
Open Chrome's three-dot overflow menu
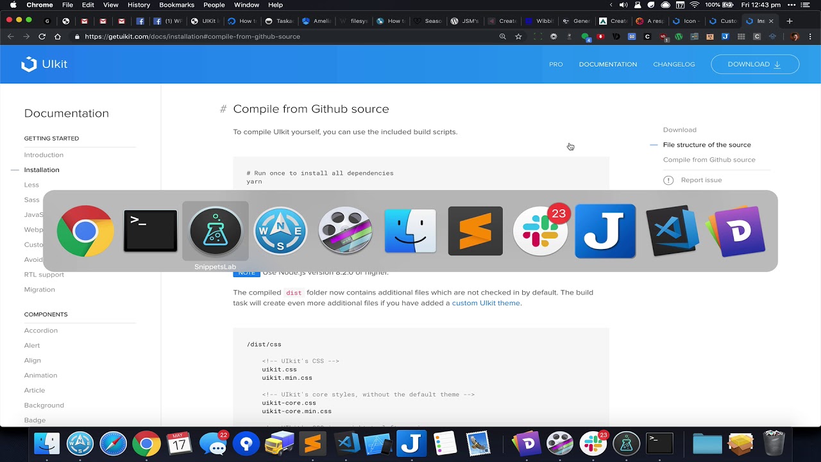[809, 37]
